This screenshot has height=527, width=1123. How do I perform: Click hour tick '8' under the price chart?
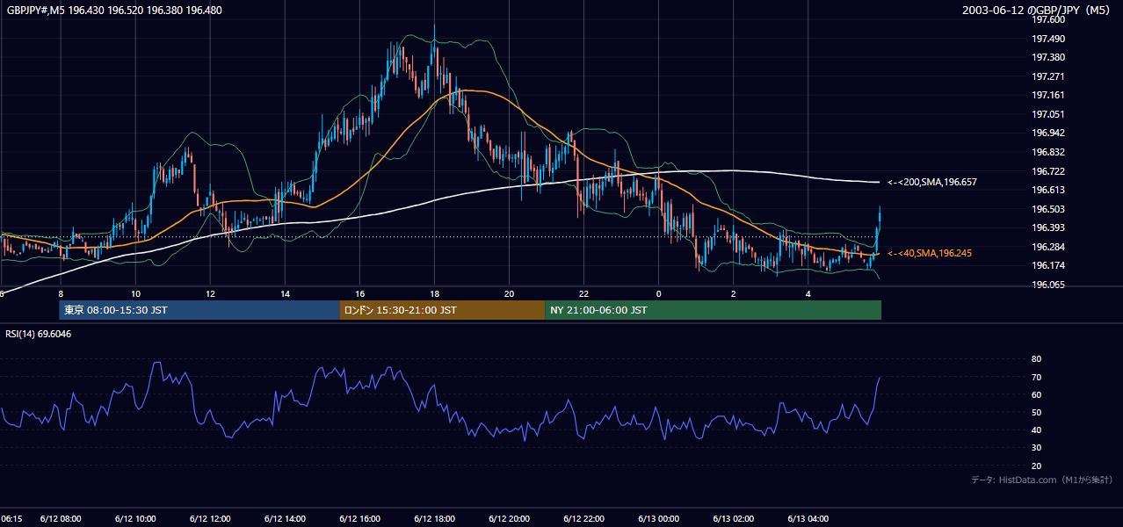pos(61,293)
